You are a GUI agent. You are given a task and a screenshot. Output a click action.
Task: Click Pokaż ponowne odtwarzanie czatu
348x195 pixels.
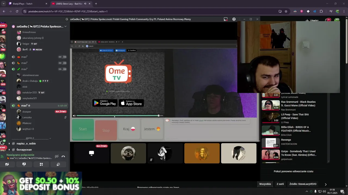click(x=293, y=171)
